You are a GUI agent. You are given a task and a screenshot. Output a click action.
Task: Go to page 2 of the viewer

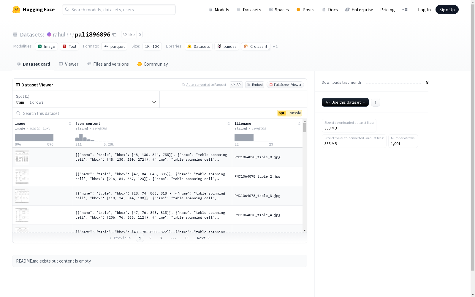[x=151, y=238]
